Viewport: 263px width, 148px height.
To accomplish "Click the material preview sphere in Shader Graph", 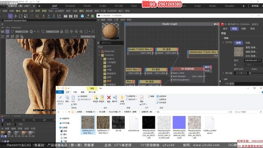I will (x=111, y=31).
